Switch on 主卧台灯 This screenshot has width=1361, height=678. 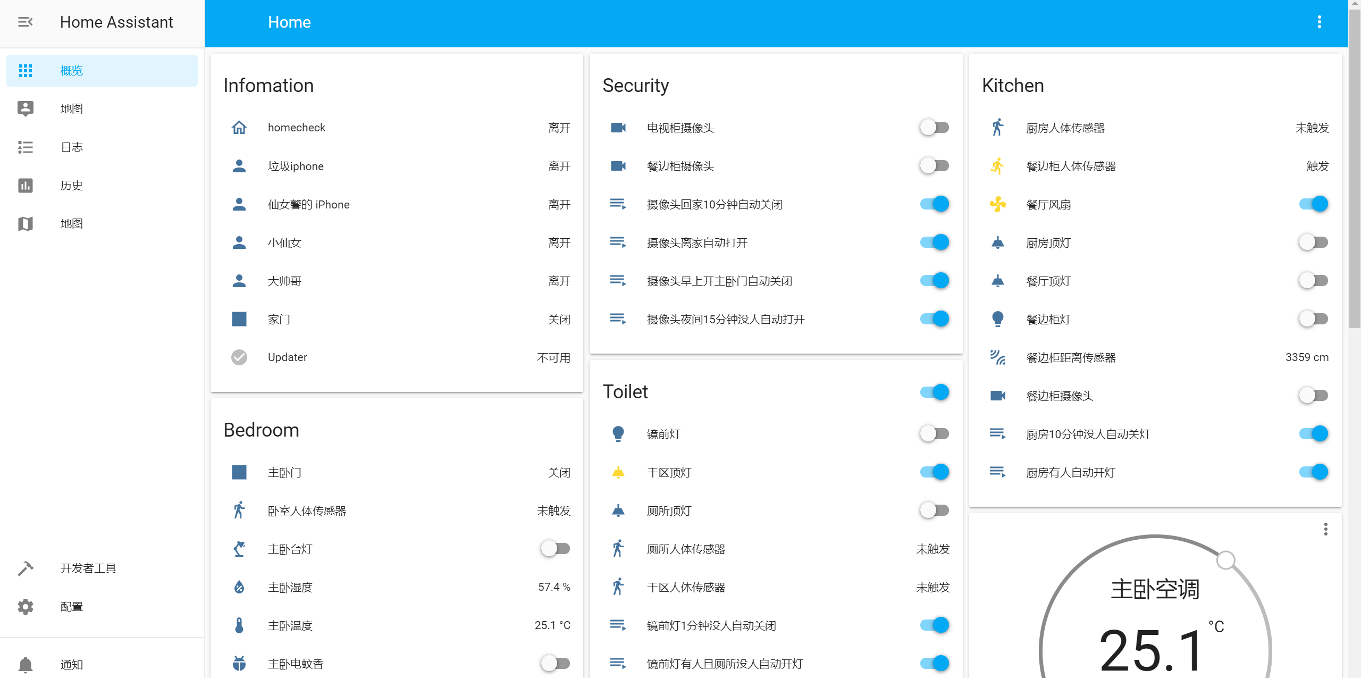coord(555,549)
